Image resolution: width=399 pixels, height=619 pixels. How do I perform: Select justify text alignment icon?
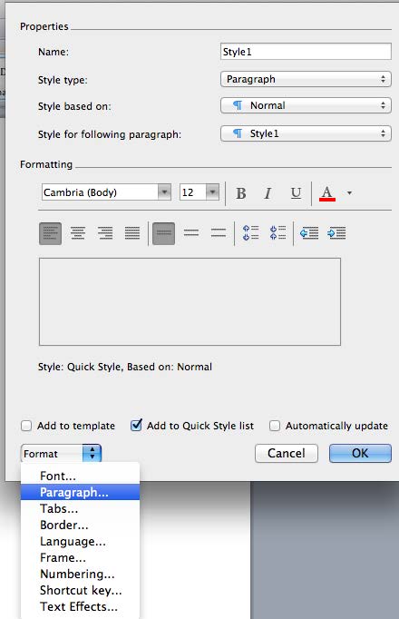tap(132, 233)
